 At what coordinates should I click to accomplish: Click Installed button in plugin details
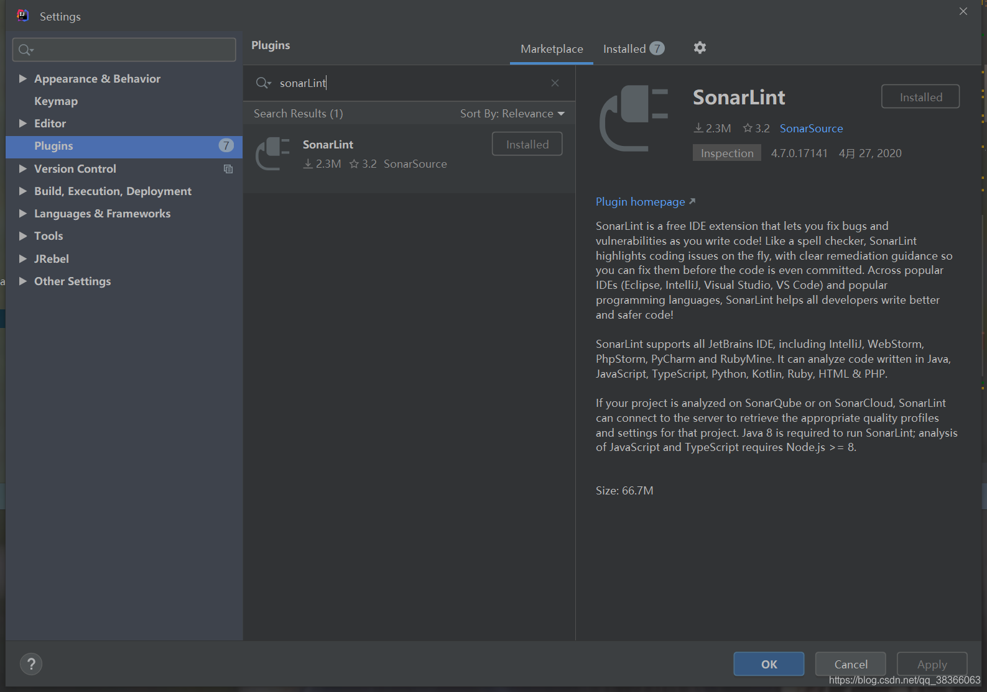(920, 97)
